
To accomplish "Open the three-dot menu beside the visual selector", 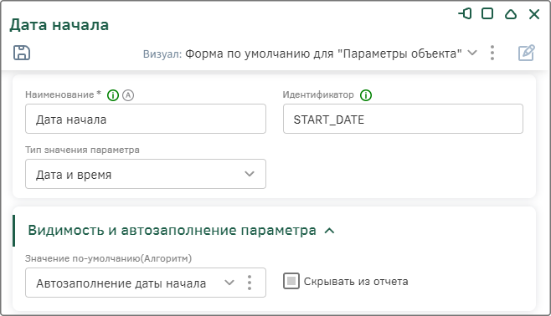I will point(492,53).
